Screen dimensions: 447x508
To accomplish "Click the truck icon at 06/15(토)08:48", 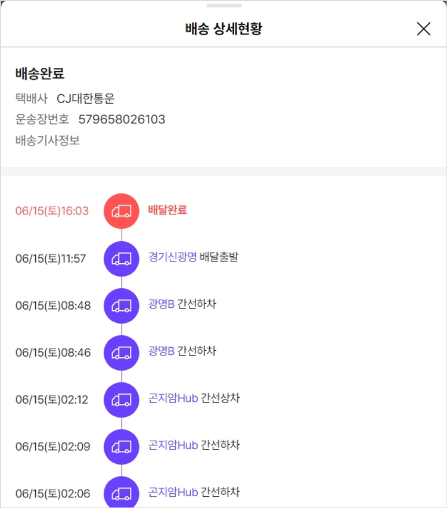I will (122, 306).
